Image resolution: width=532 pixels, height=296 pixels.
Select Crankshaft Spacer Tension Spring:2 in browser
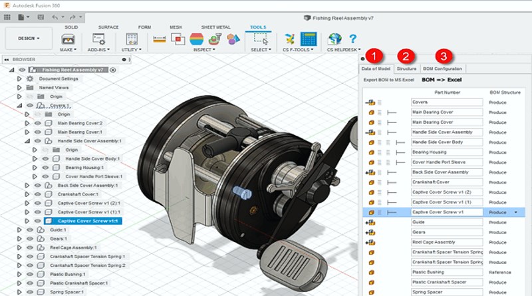88,265
